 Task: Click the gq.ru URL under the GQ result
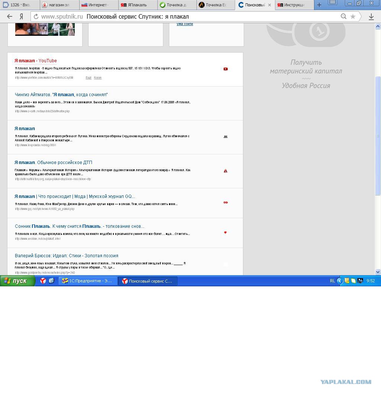[45, 209]
